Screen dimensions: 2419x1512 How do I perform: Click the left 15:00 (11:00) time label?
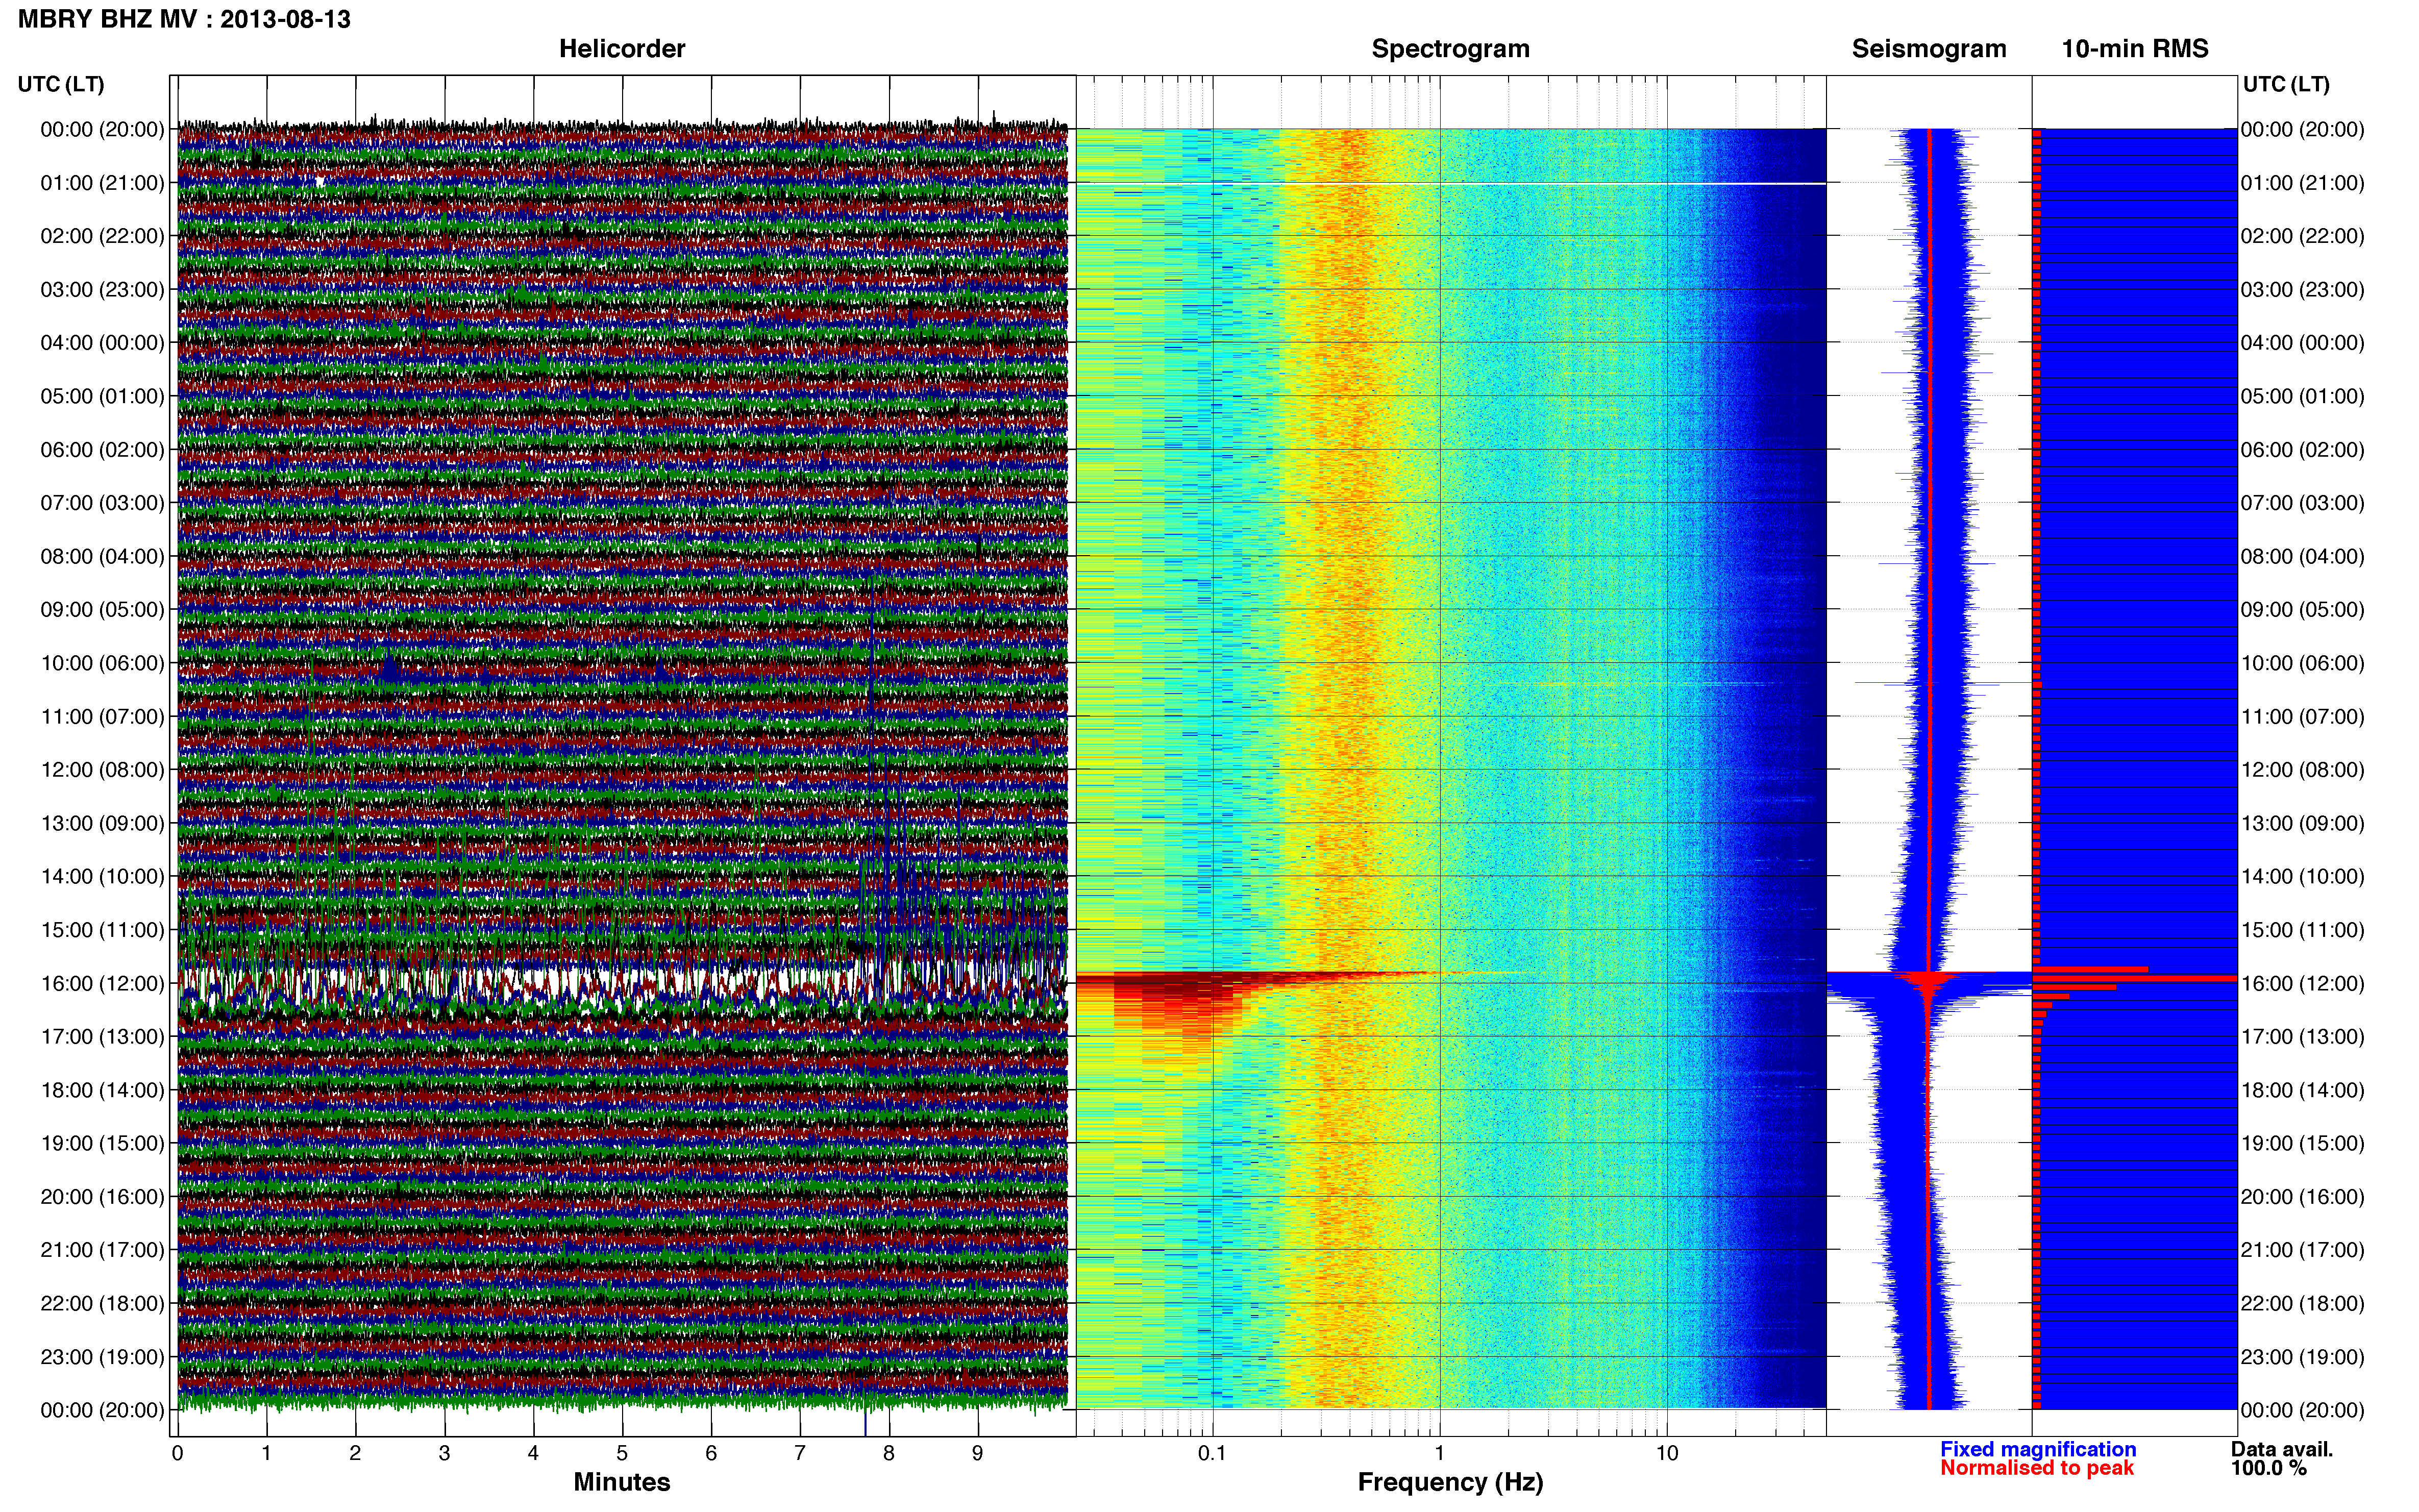[102, 930]
